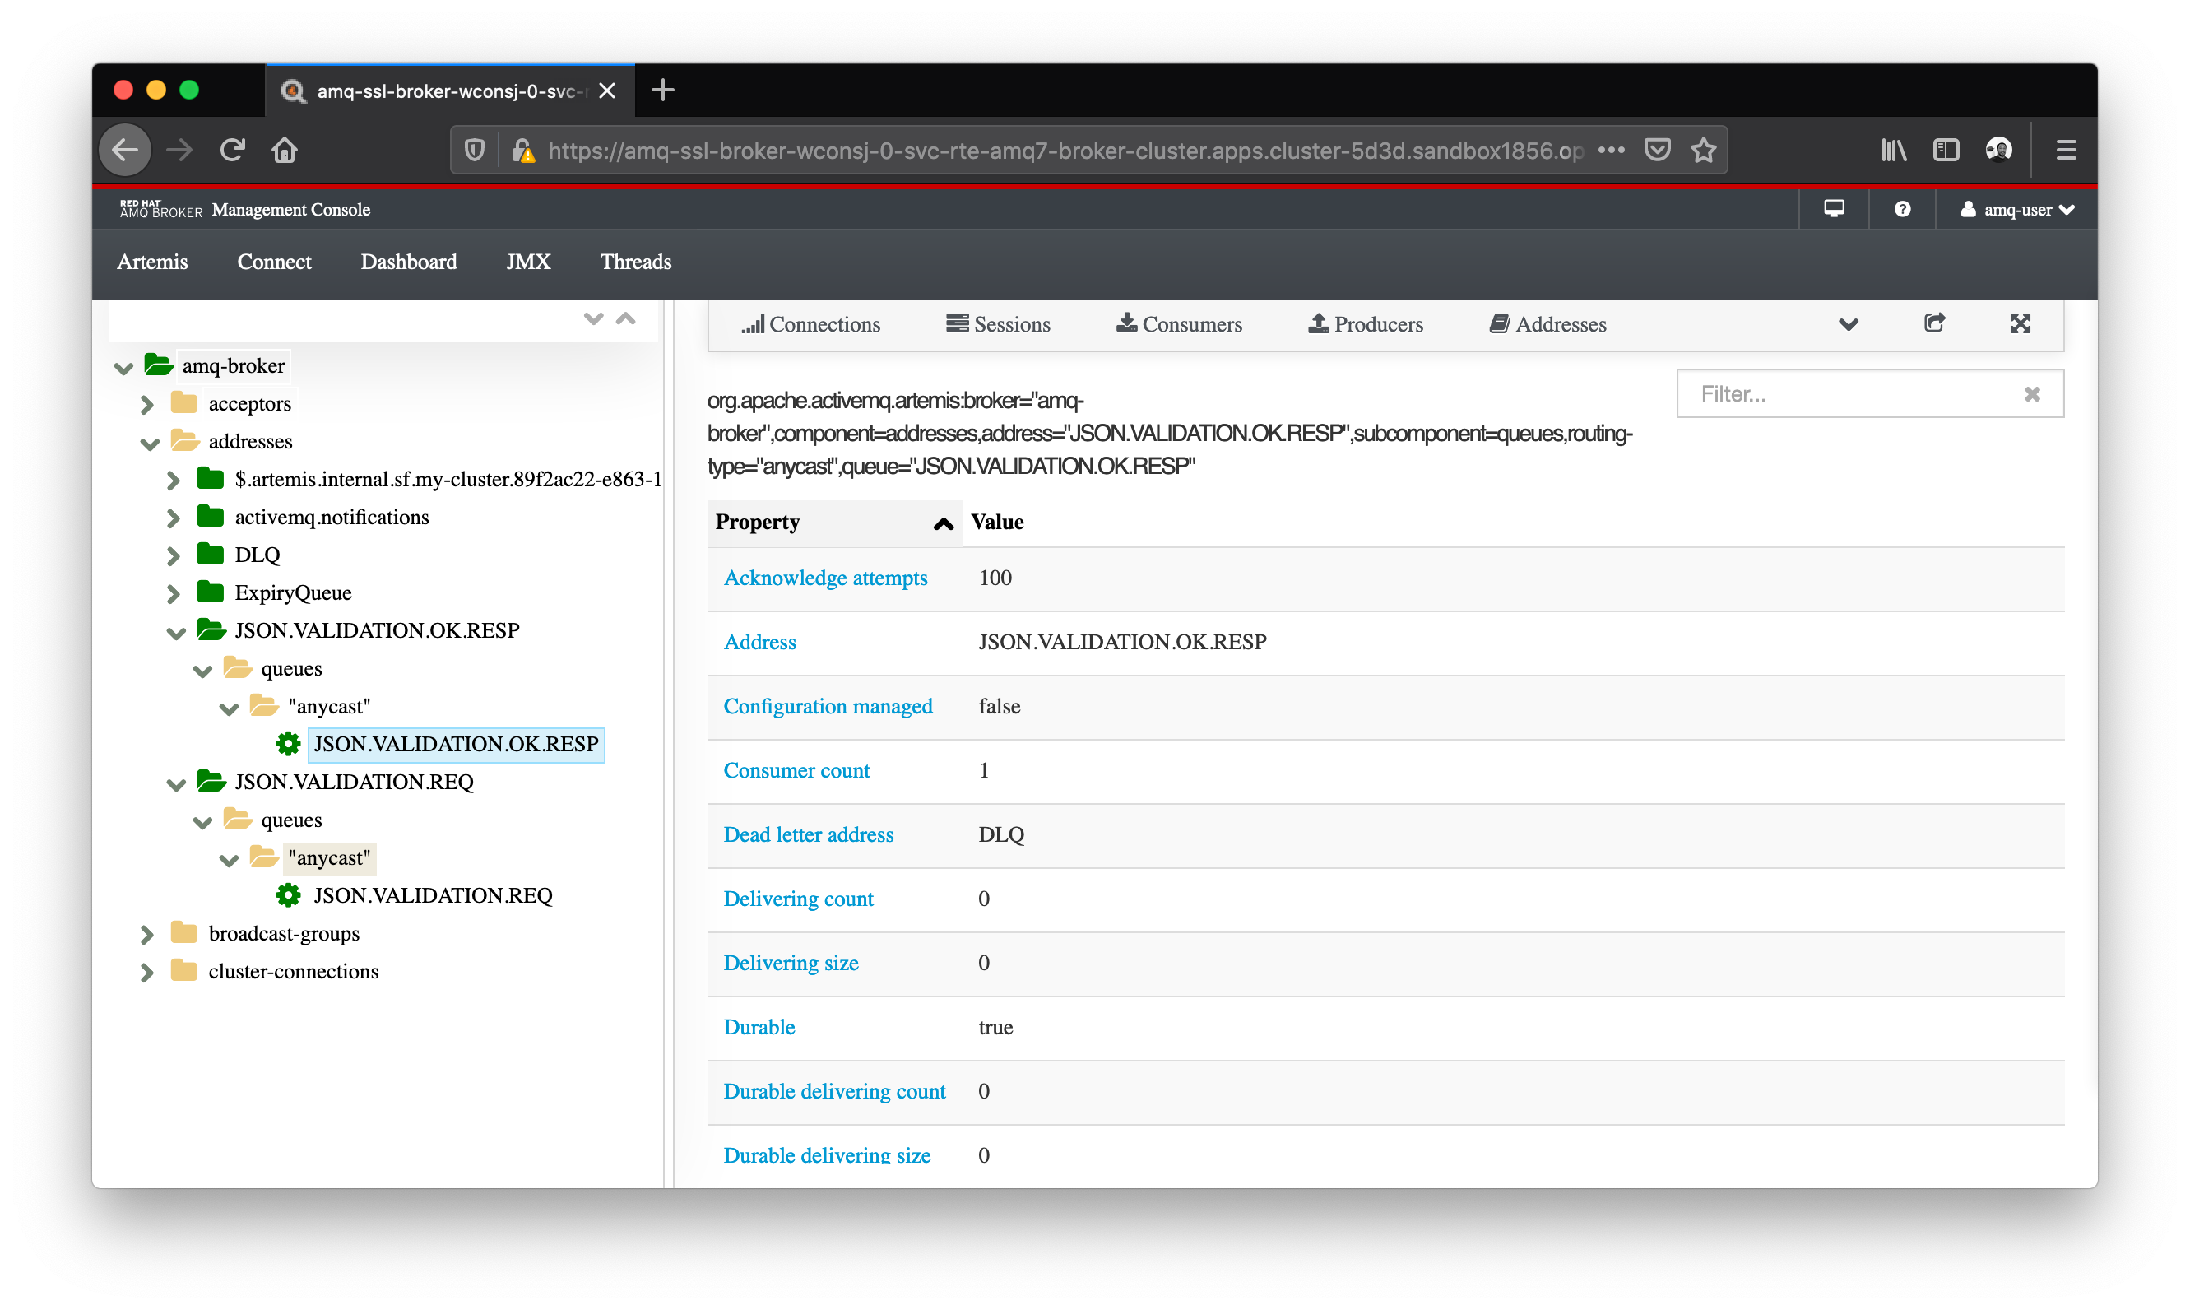Open help question mark icon
The image size is (2190, 1310).
[1902, 209]
